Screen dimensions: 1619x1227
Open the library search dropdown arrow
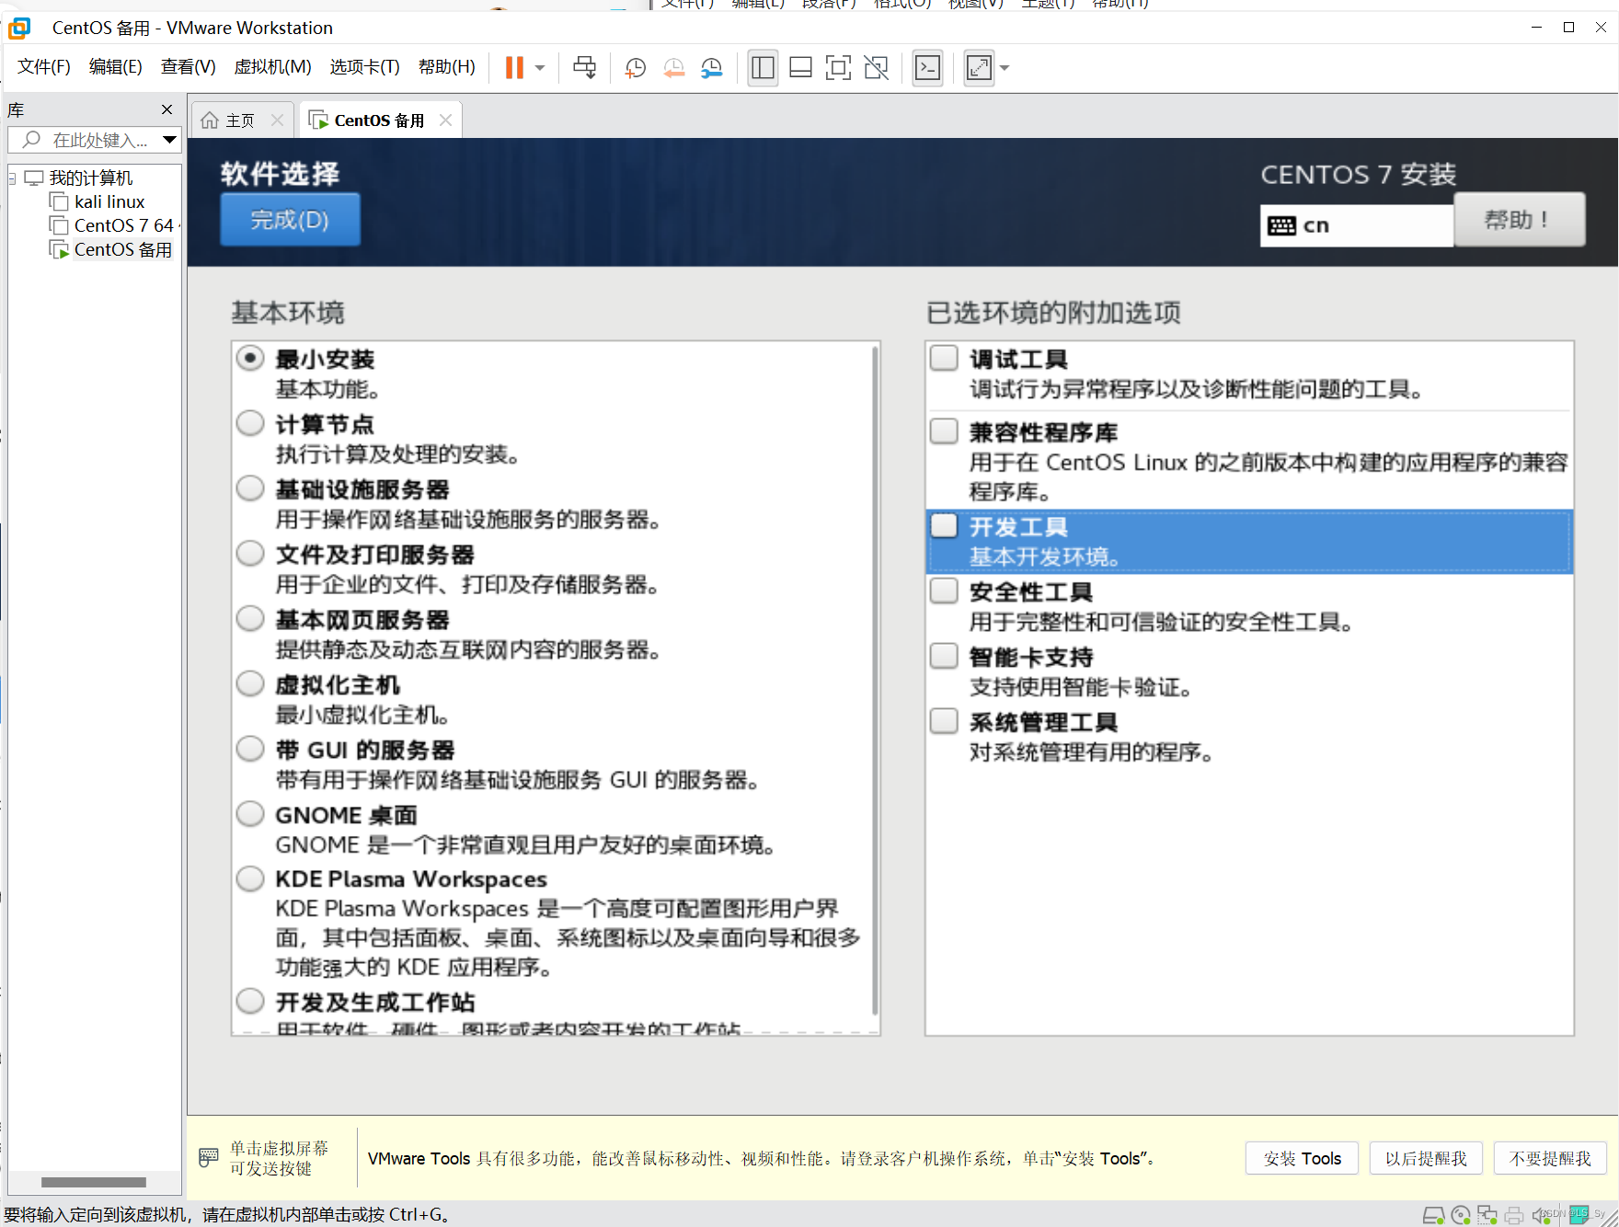169,140
